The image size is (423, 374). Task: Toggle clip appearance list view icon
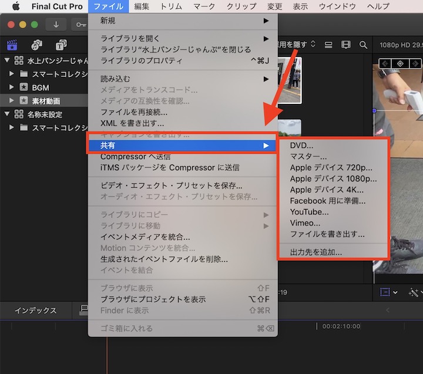(x=328, y=45)
